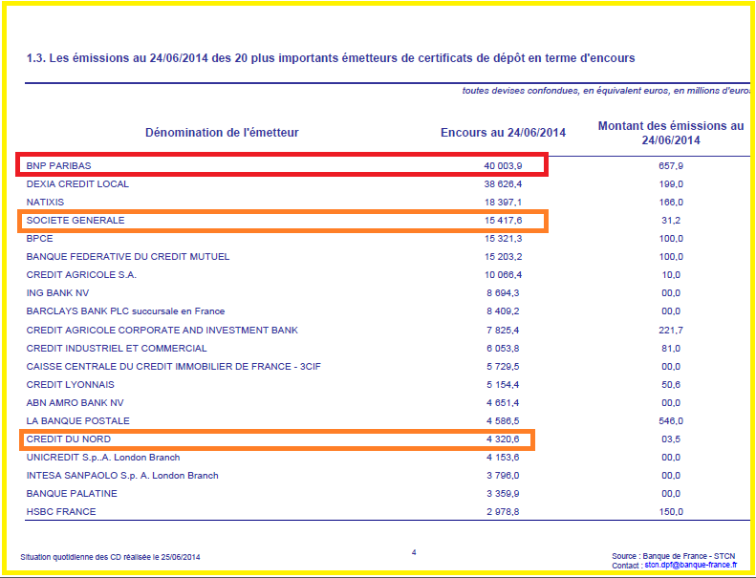
Task: Select the BANQUE PALATINE issuer name
Action: (x=72, y=494)
